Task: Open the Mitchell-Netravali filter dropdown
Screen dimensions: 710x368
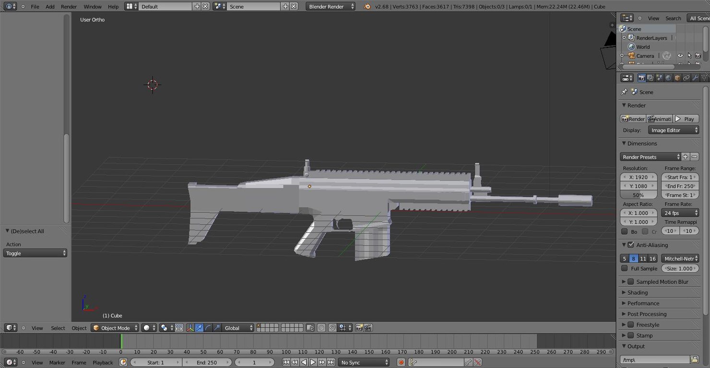Action: point(680,258)
